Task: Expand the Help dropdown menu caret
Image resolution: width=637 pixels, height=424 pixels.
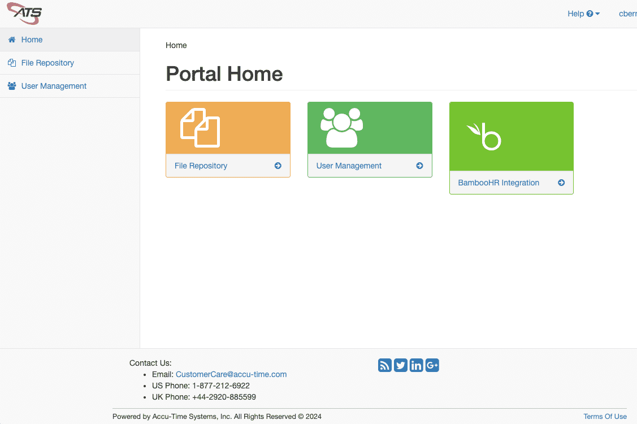Action: (597, 14)
